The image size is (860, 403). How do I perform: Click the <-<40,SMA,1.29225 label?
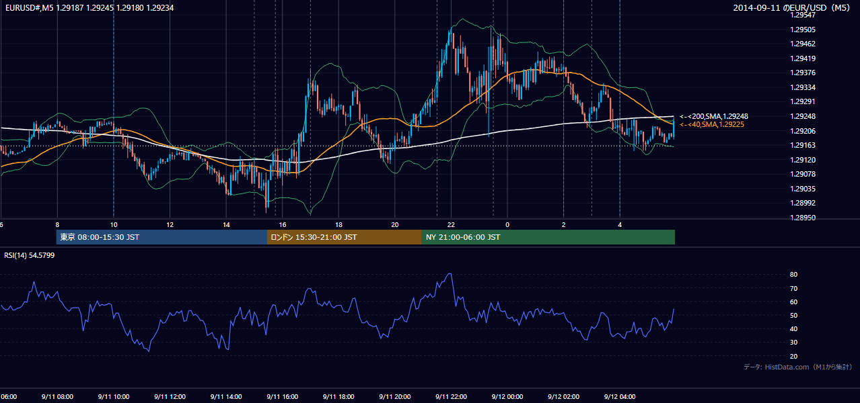711,124
